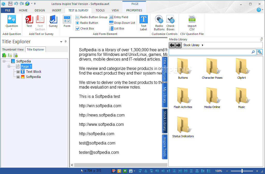Preview page in browser from status bar

tap(131, 171)
